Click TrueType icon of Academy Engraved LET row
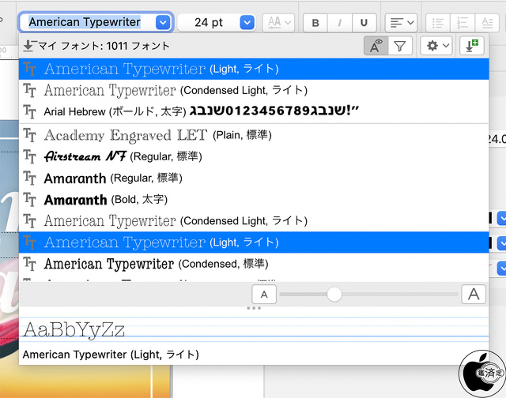Screen dimensions: 506x398 click(x=30, y=135)
